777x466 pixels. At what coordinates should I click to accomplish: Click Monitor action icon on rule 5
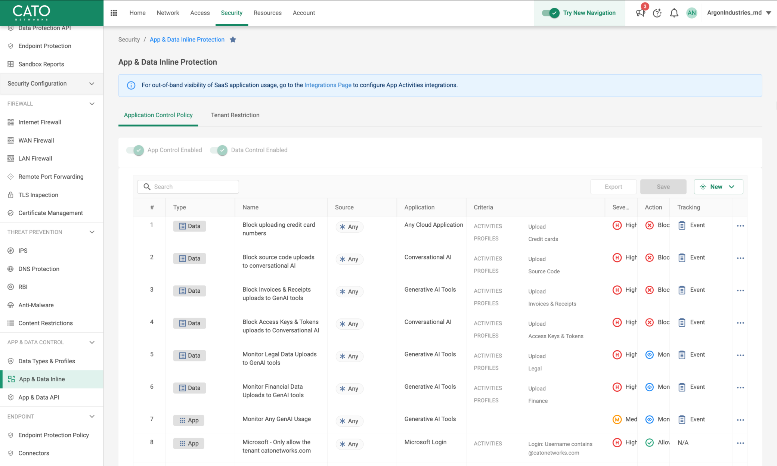coord(650,355)
